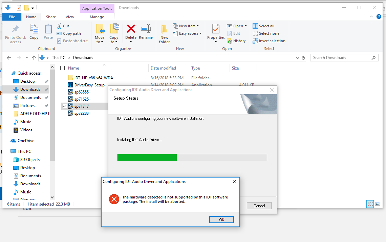Image resolution: width=386 pixels, height=242 pixels.
Task: Go up one folder level
Action: [x=34, y=58]
